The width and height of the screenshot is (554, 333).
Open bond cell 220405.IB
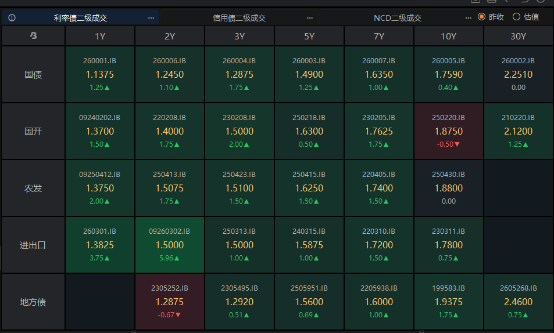[x=379, y=188]
